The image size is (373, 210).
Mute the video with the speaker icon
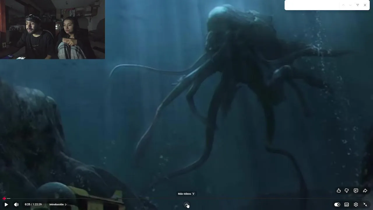pos(16,204)
